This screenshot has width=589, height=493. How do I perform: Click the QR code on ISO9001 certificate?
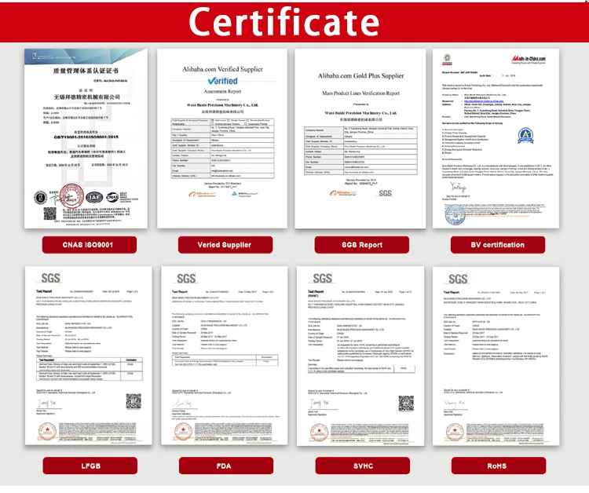(x=49, y=214)
